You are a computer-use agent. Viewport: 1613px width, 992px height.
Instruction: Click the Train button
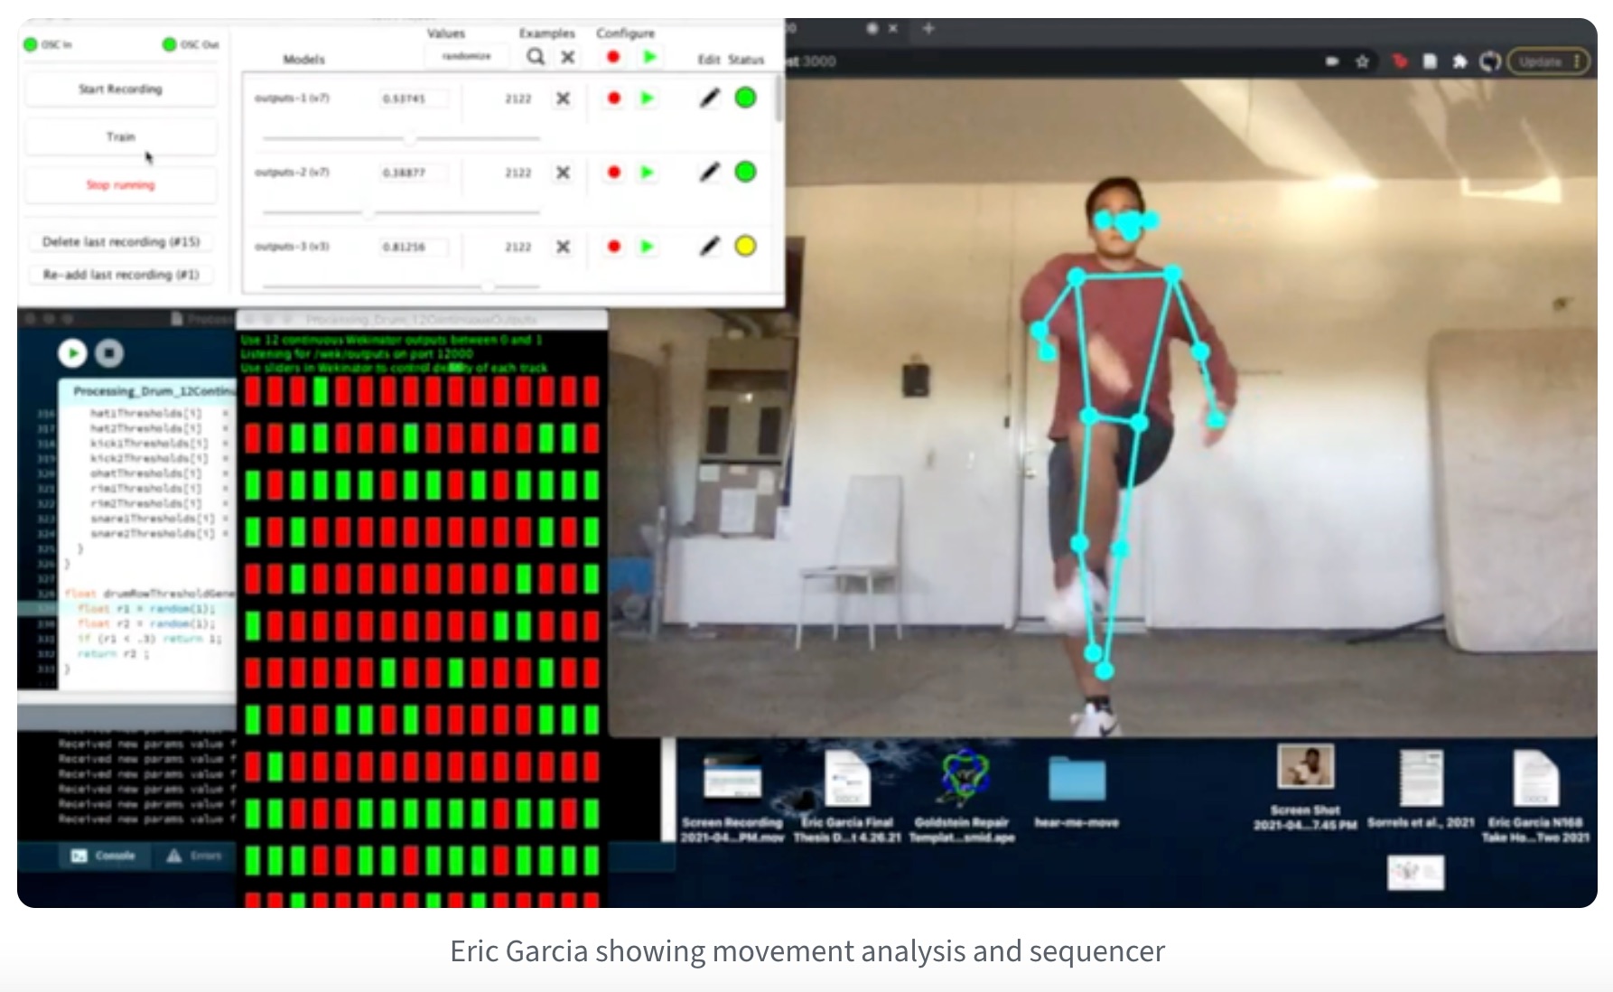click(x=120, y=137)
